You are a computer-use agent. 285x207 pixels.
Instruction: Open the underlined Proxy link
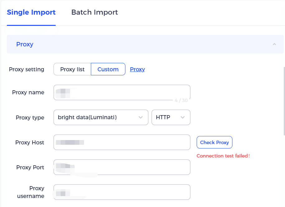pos(137,69)
